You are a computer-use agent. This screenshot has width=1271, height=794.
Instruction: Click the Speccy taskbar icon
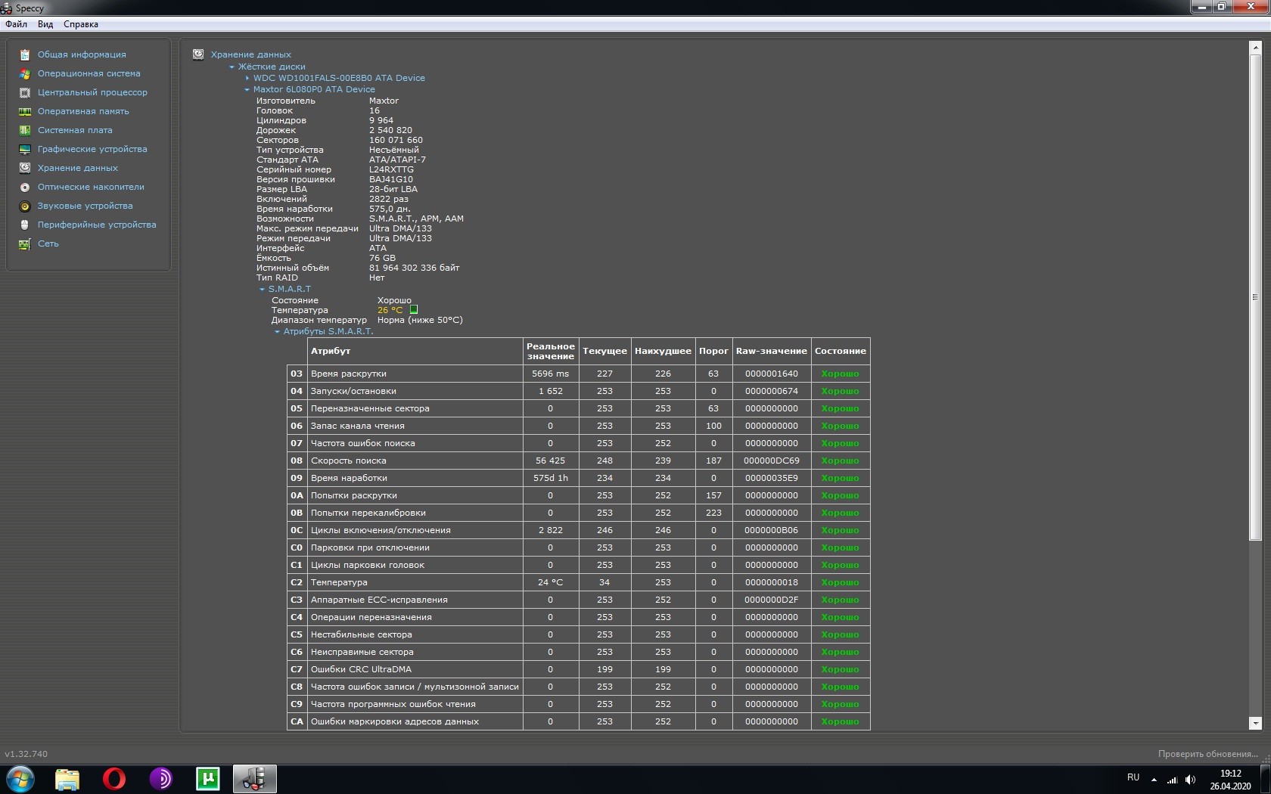(x=254, y=779)
